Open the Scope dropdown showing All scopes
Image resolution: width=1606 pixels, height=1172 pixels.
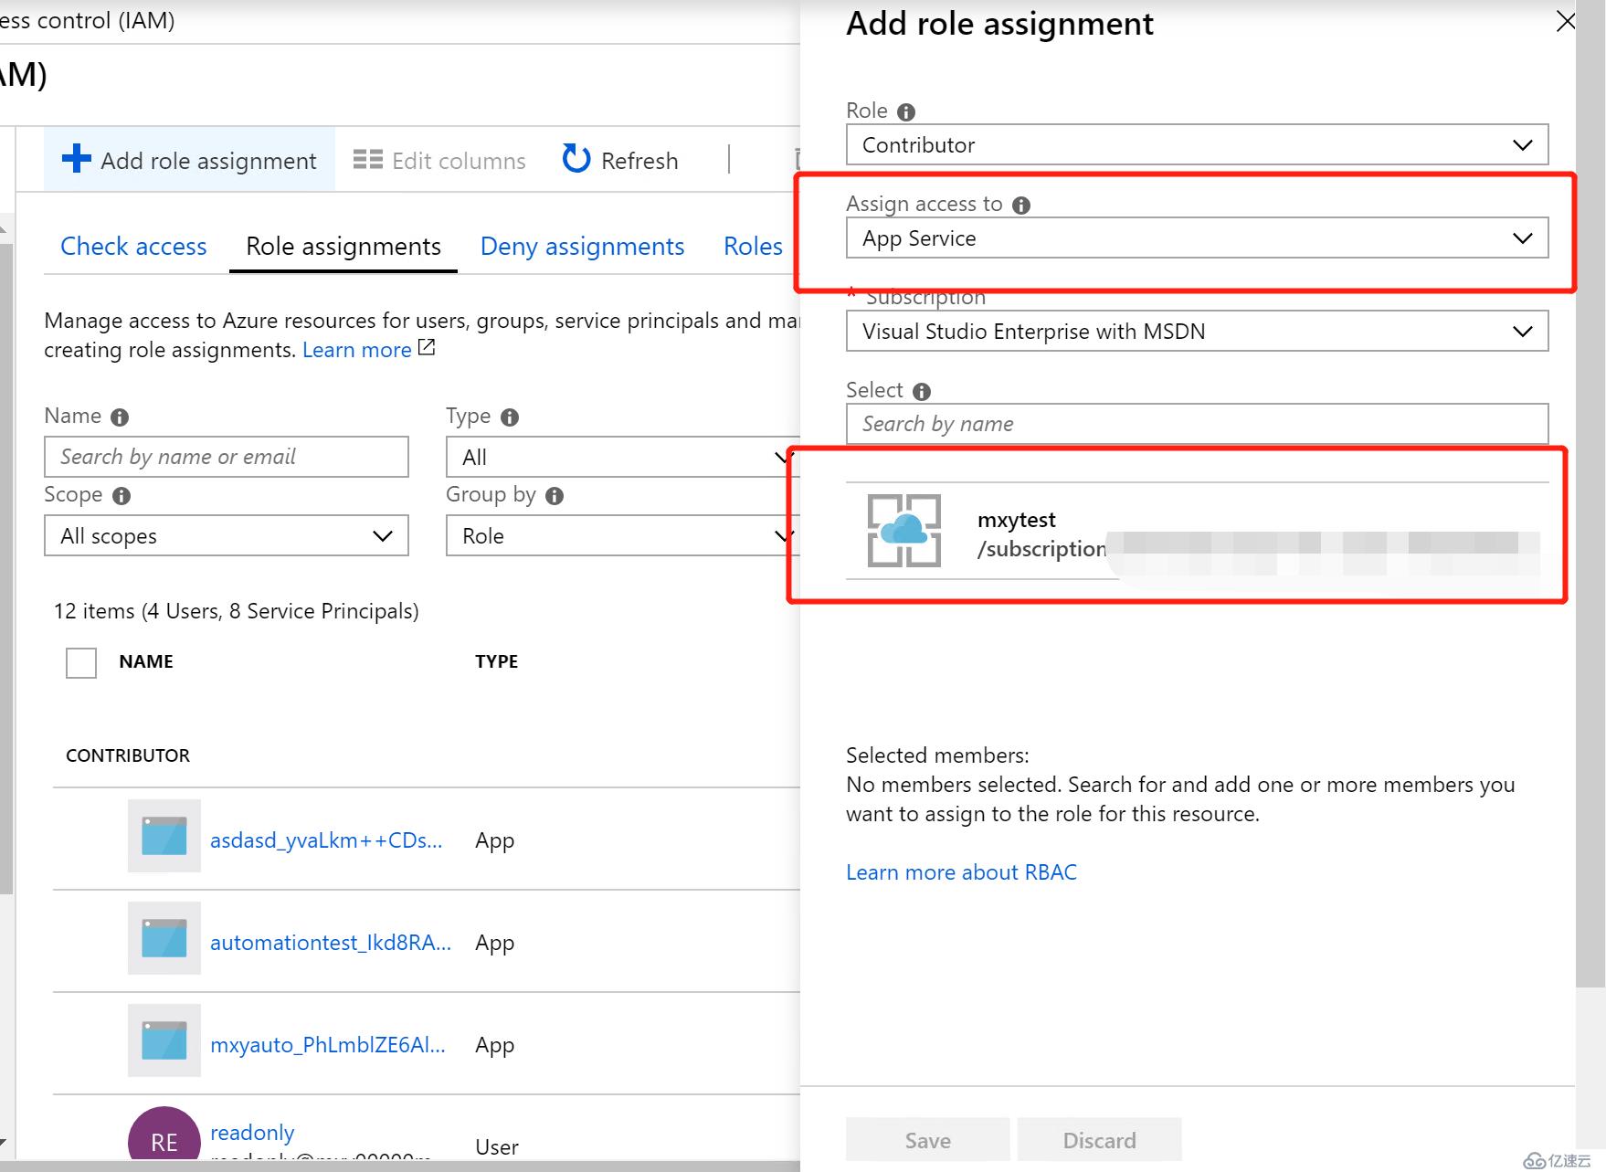pyautogui.click(x=227, y=535)
